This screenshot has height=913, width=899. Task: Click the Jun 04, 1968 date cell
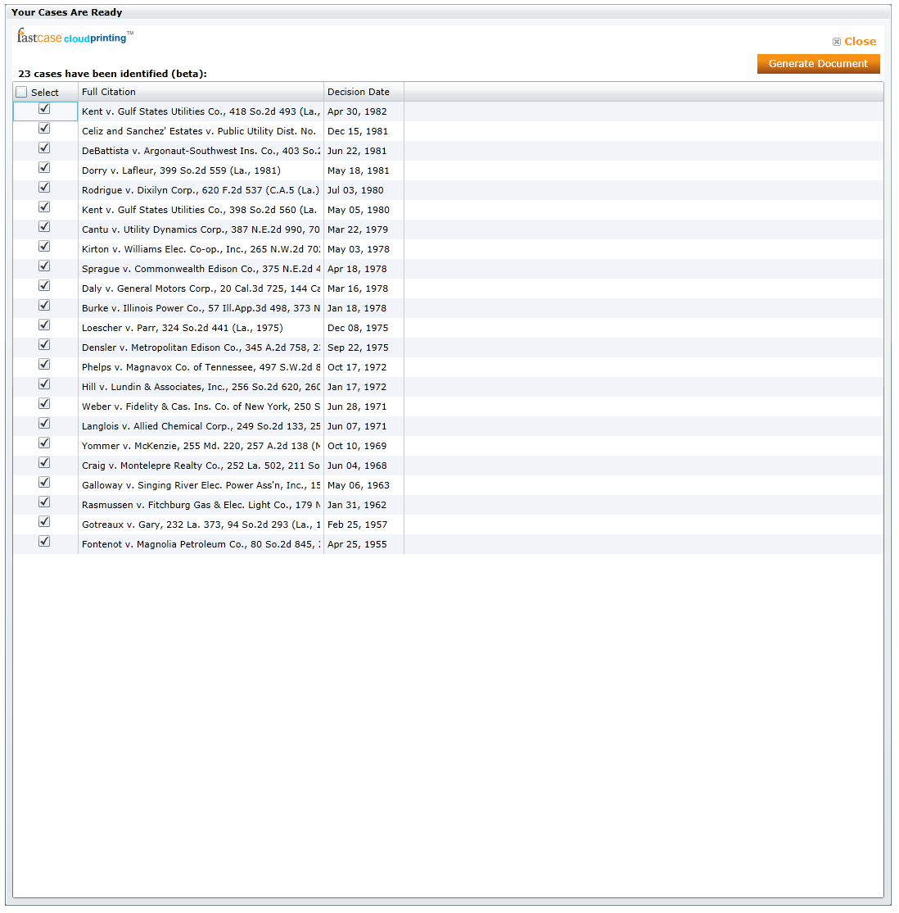tap(364, 466)
